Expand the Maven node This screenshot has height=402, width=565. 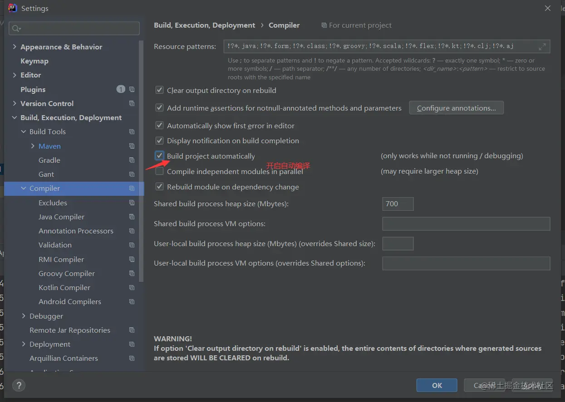point(33,146)
